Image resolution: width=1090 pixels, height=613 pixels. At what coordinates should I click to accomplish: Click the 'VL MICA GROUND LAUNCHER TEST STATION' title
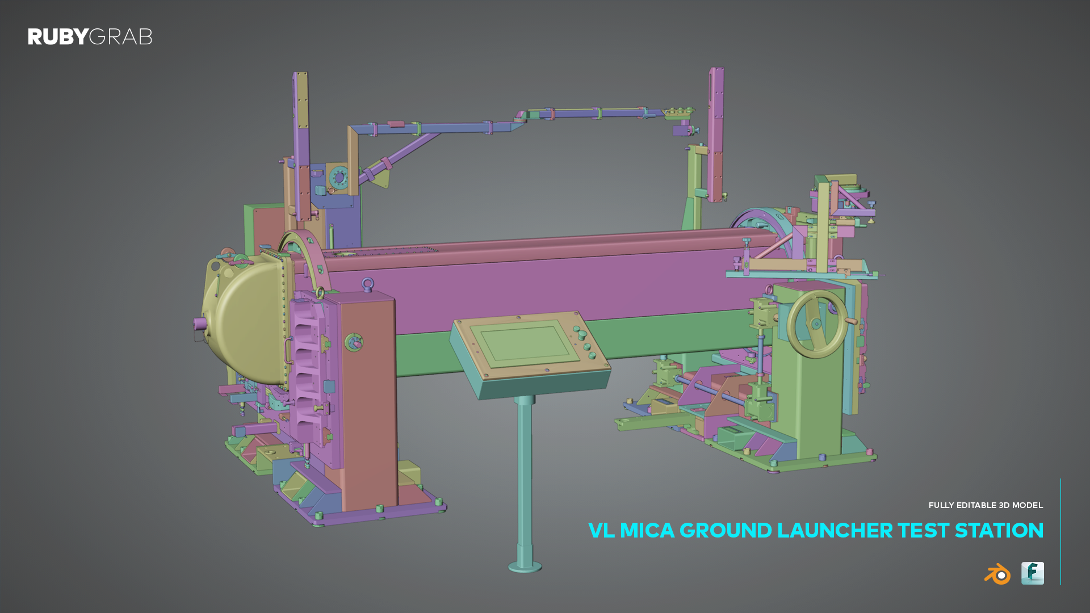click(816, 530)
